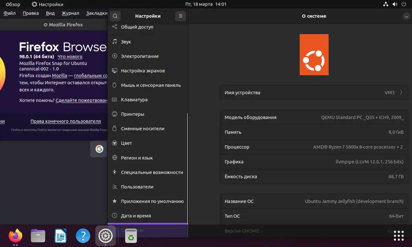
Task: Select Настройка экранов label in sidebar
Action: (x=143, y=71)
